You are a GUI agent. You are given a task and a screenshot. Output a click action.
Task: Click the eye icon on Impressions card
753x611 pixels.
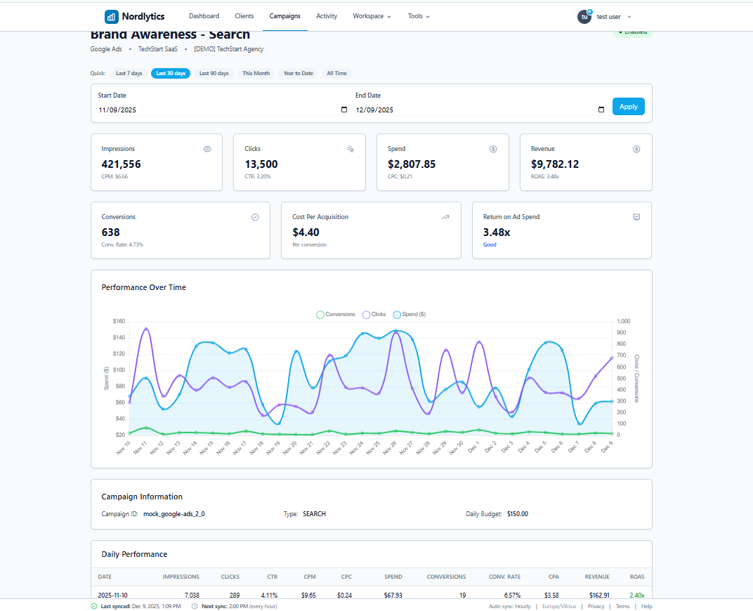[x=207, y=149]
